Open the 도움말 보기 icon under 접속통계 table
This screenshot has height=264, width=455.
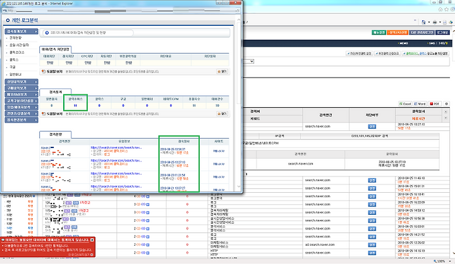tap(44, 114)
